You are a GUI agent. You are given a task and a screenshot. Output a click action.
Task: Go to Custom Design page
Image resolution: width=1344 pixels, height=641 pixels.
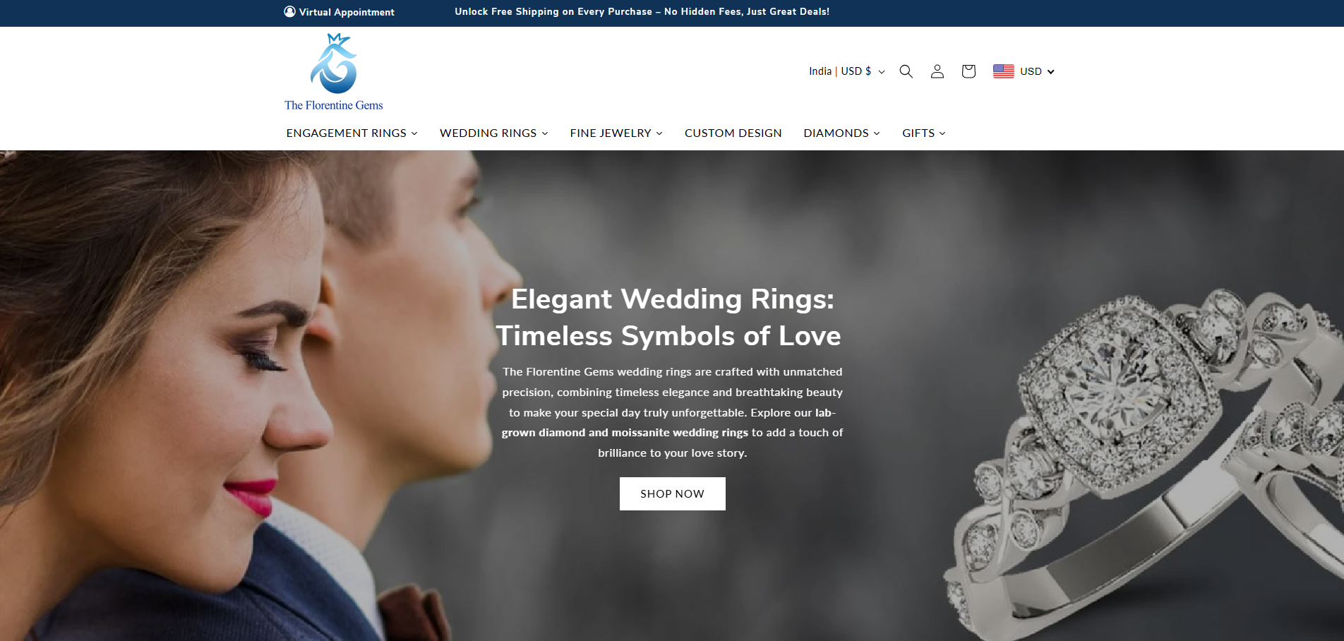(x=733, y=133)
